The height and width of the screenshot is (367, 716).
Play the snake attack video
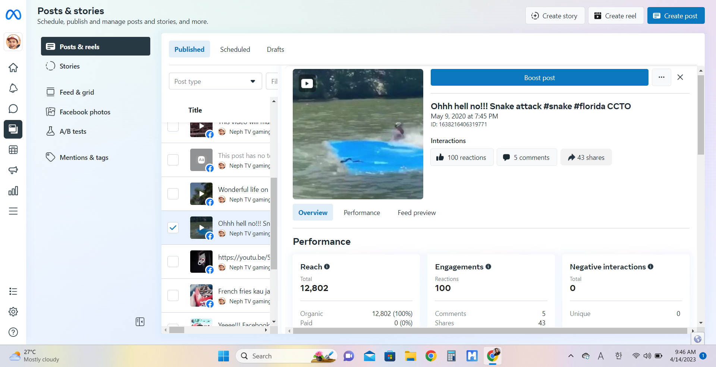(x=307, y=83)
